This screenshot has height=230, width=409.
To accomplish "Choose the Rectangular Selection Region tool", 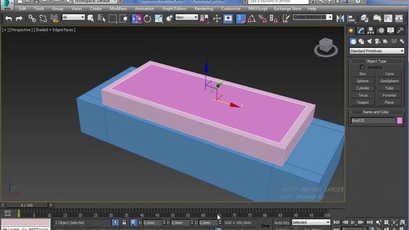I will 112,19.
